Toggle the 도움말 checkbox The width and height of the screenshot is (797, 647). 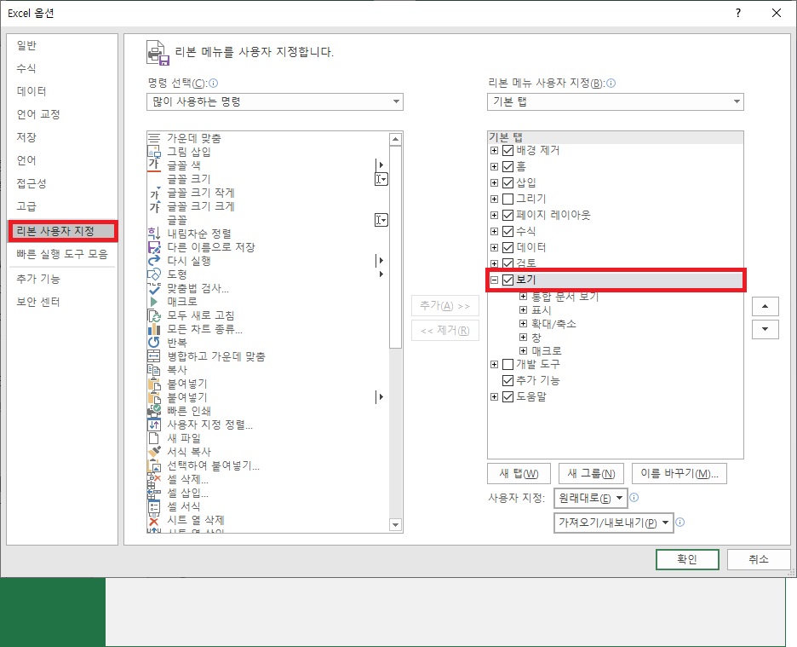click(507, 396)
